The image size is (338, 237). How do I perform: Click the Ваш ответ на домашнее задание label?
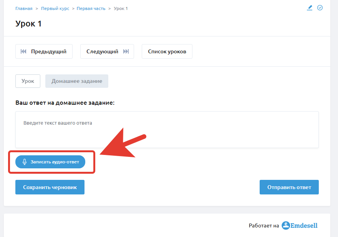click(x=65, y=103)
